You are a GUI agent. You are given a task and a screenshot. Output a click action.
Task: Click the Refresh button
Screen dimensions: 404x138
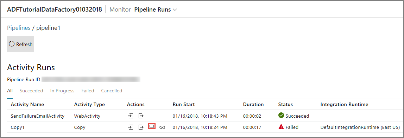pyautogui.click(x=21, y=44)
